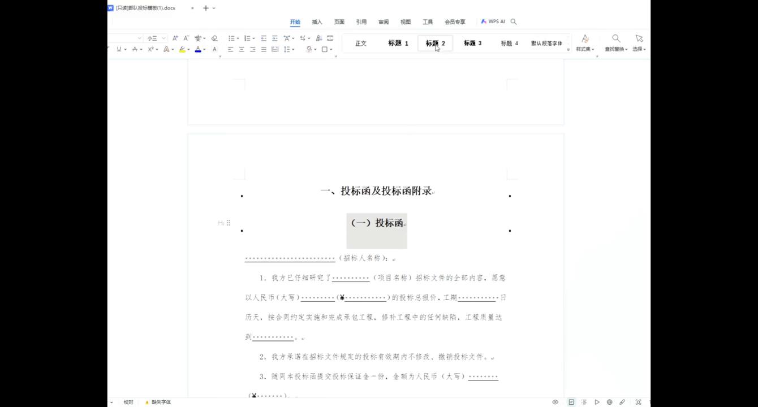Click the increase font size icon
The height and width of the screenshot is (407, 758).
point(175,37)
